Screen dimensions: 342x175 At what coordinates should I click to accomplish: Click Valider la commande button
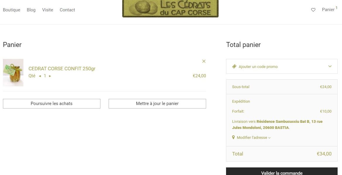pyautogui.click(x=282, y=172)
